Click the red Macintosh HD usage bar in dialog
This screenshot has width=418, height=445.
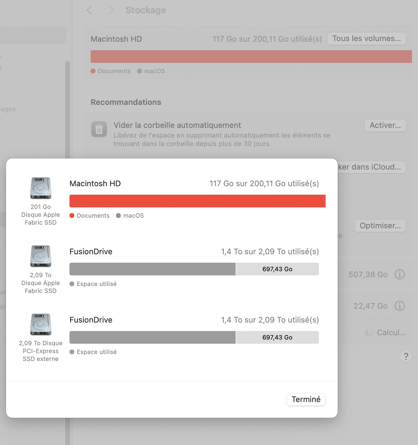pyautogui.click(x=197, y=201)
